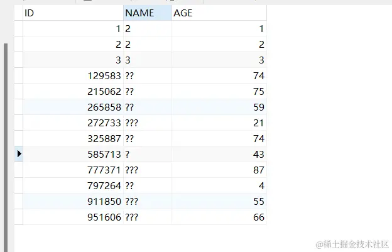Screen dimensions: 392x252
Task: Select ID cell 265858
Action: (x=73, y=107)
